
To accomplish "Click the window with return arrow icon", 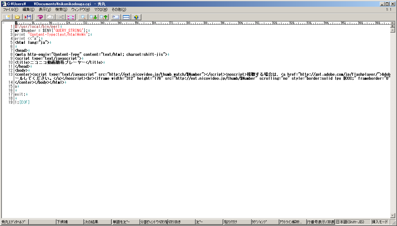I will [116, 17].
